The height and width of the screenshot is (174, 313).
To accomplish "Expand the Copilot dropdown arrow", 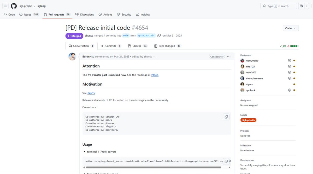I will (x=307, y=6).
